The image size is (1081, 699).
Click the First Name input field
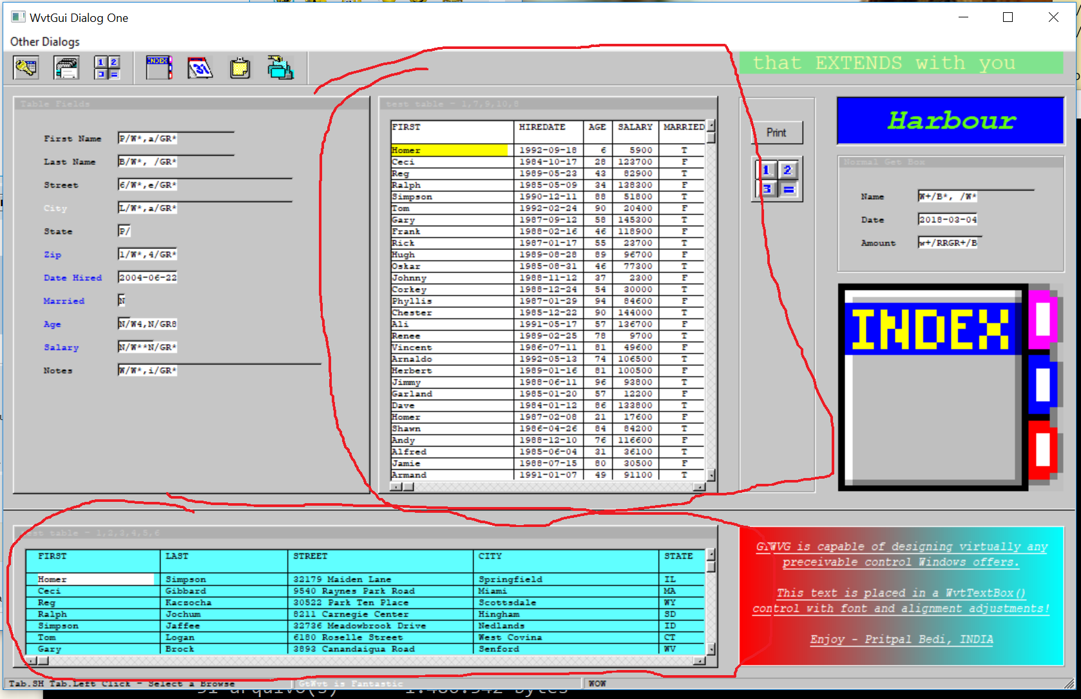(x=176, y=139)
